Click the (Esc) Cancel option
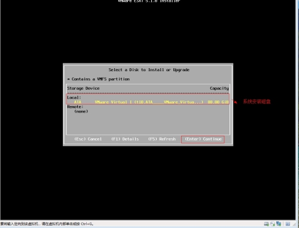This screenshot has height=228, width=299. [x=88, y=139]
